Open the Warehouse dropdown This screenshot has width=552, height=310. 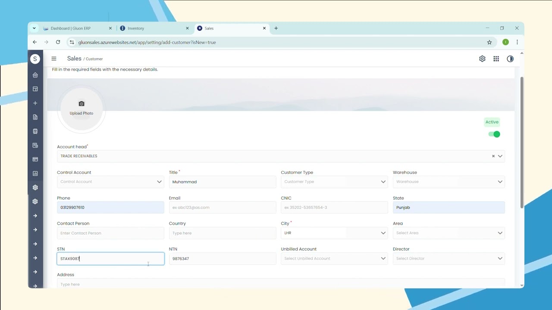click(x=448, y=182)
